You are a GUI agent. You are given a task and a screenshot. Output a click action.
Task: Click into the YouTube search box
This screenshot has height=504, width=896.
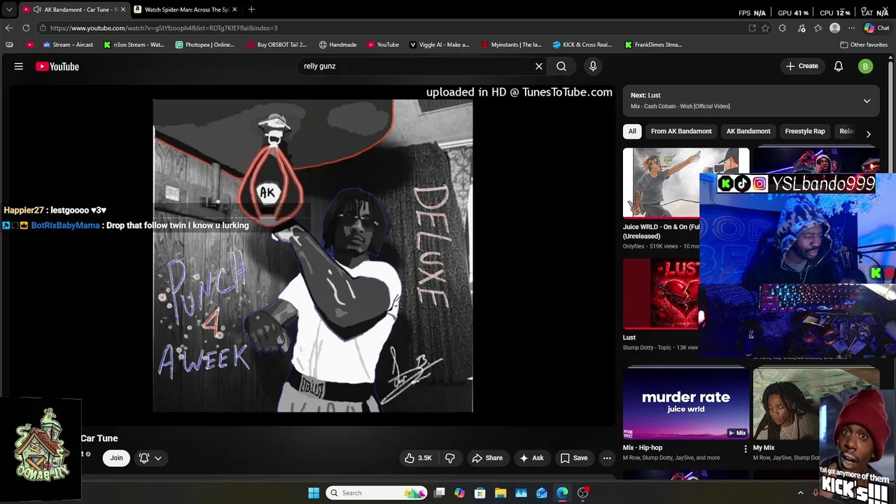click(416, 66)
